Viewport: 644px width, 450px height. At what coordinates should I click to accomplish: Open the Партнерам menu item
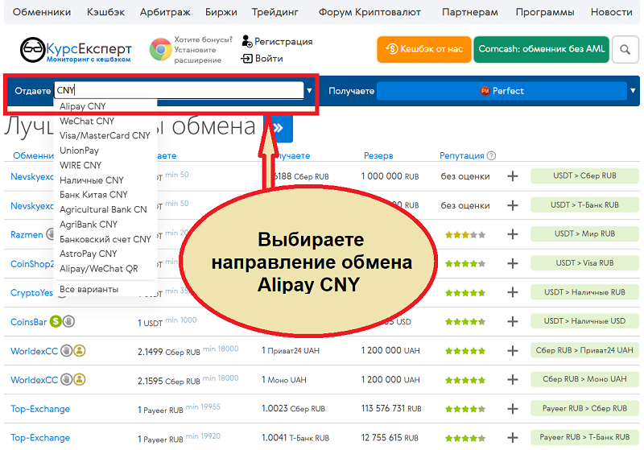tap(470, 12)
